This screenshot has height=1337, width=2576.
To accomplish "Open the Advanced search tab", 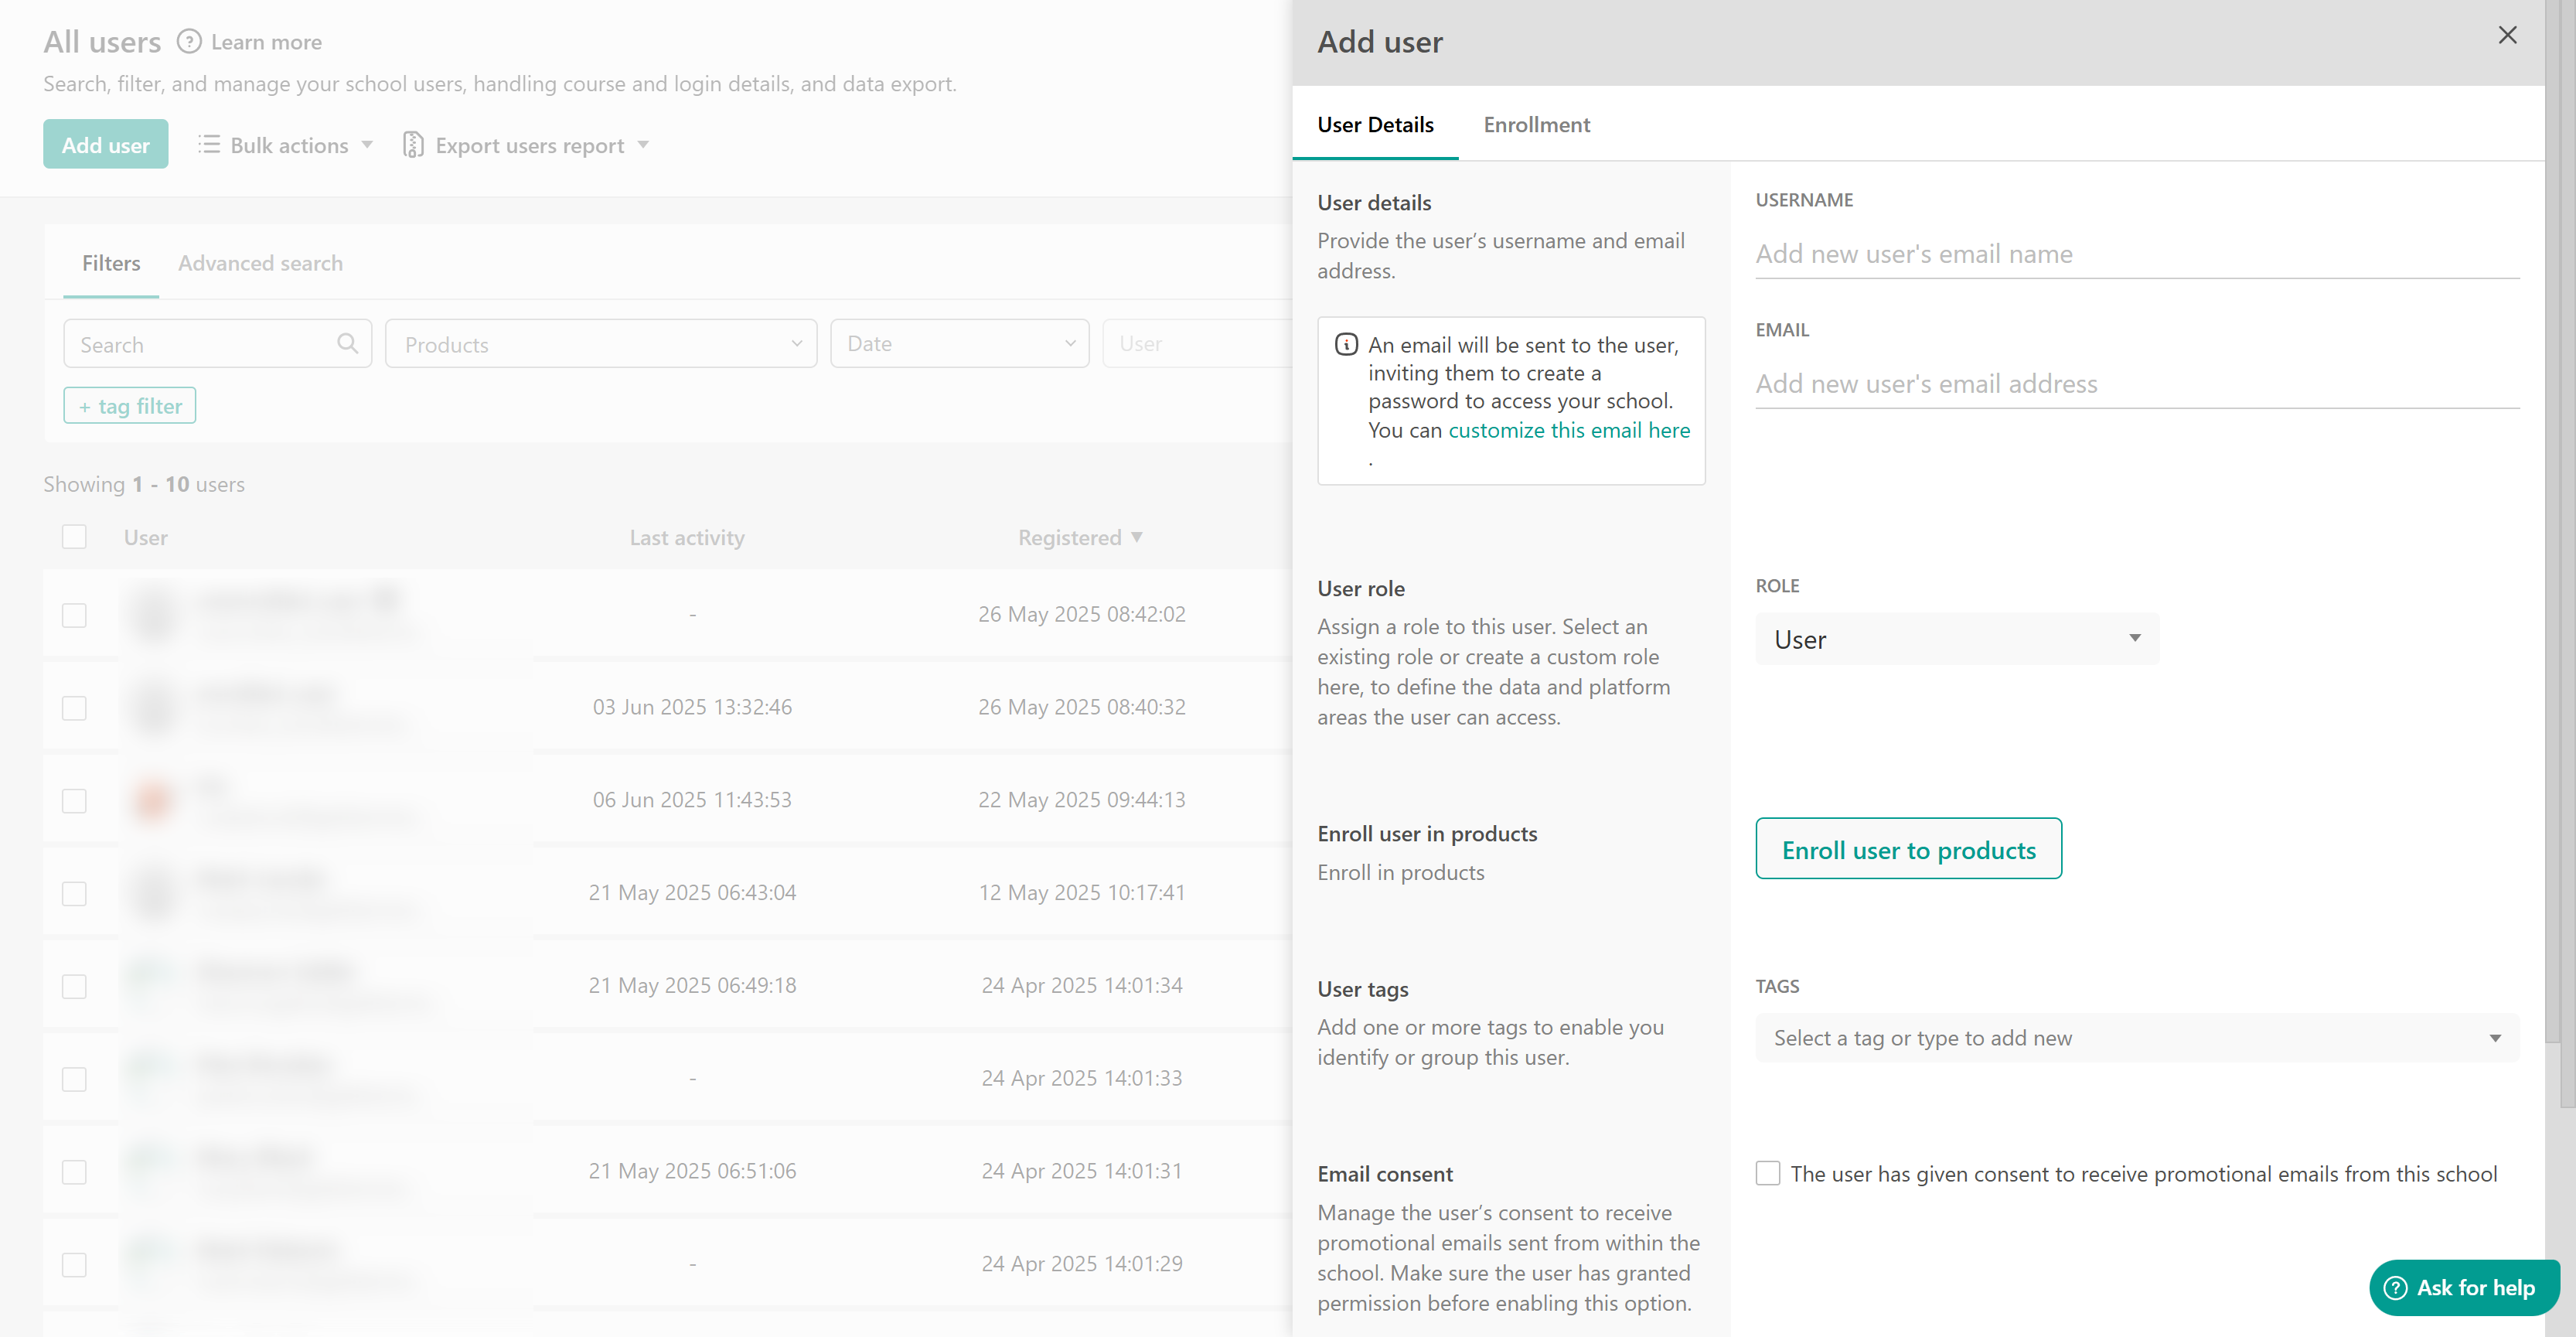I will 260,263.
